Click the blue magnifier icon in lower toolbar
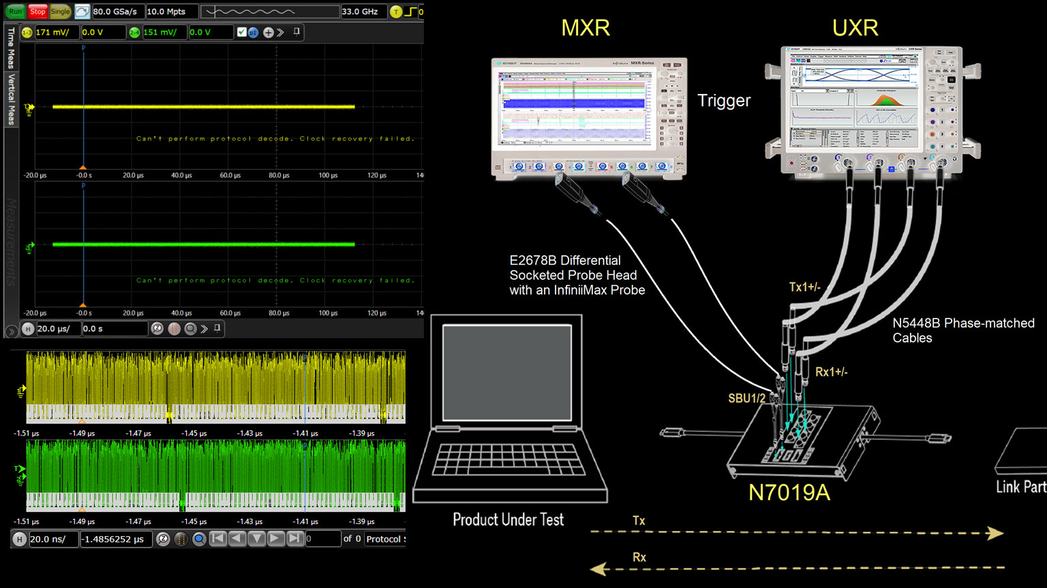 [x=199, y=539]
